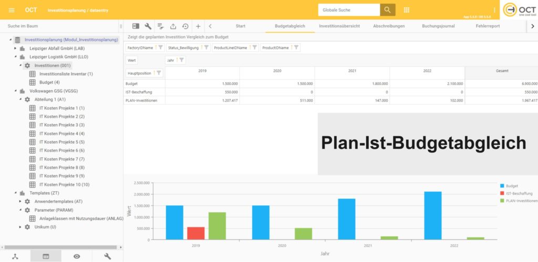Viewport: 538px width, 262px height.
Task: Click the filter icon on ProductIDName
Action: (x=296, y=48)
